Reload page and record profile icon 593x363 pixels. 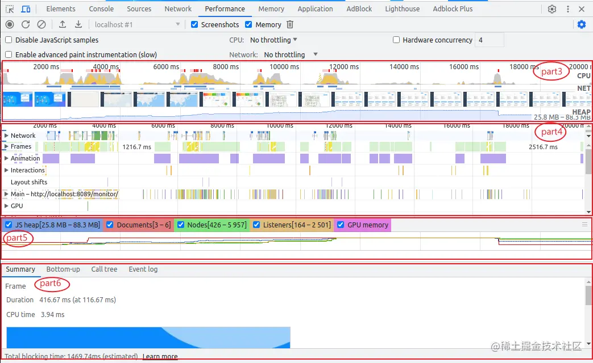click(x=26, y=24)
